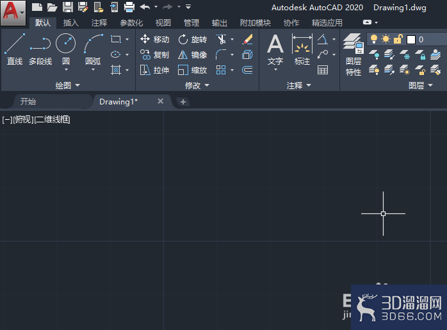This screenshot has width=447, height=330.
Task: Switch to the View (视图) tab
Action: pyautogui.click(x=163, y=23)
